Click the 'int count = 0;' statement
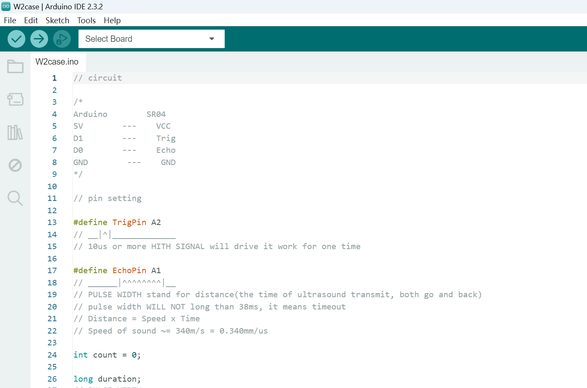The width and height of the screenshot is (587, 388). click(107, 355)
